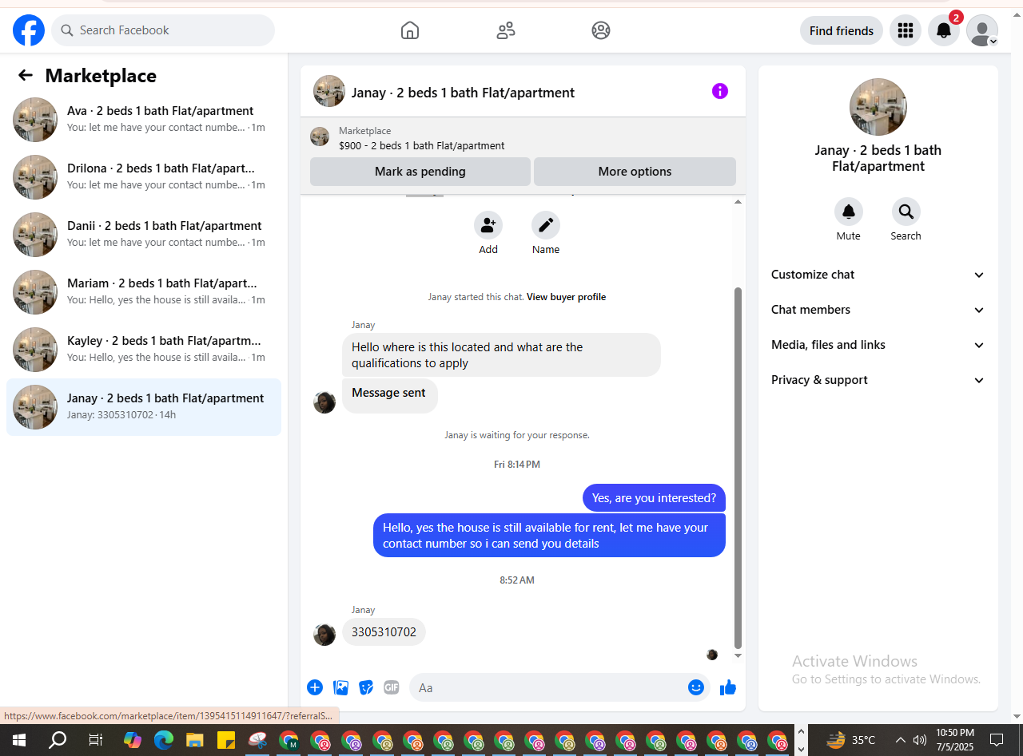Open the Friends icon in top navigation

[506, 30]
